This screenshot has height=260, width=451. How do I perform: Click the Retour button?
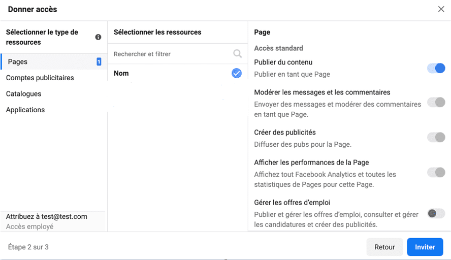384,247
